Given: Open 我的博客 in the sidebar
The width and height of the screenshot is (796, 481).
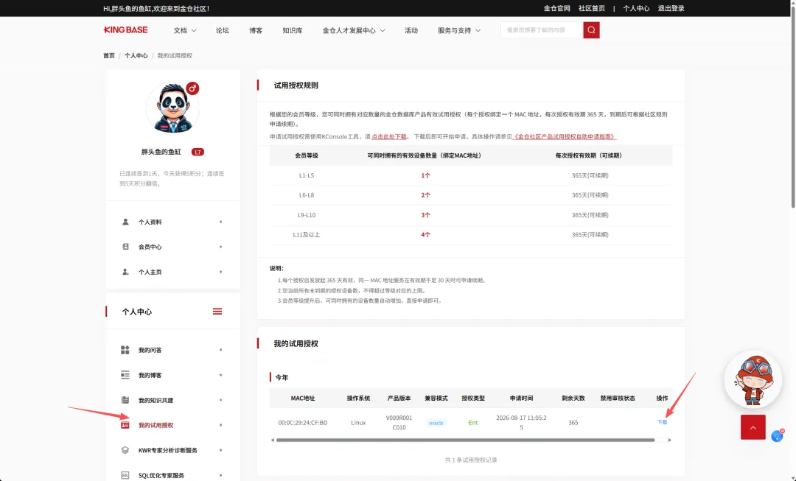Looking at the screenshot, I should 150,375.
